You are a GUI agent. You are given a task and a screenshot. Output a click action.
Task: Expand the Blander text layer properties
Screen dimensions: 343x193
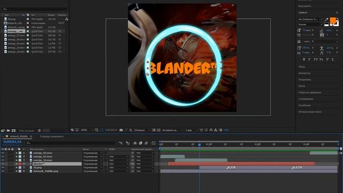pyautogui.click(x=17, y=164)
